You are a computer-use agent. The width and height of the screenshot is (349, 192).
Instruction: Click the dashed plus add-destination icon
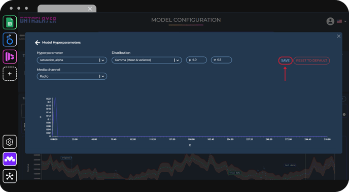tap(10, 74)
